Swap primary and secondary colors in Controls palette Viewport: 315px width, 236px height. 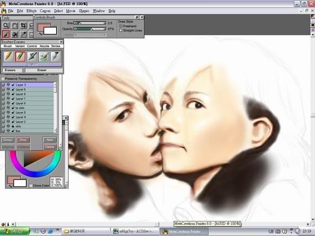(40, 33)
